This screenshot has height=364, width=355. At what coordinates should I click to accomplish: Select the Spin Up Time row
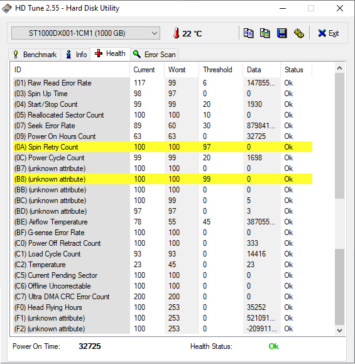pyautogui.click(x=163, y=94)
